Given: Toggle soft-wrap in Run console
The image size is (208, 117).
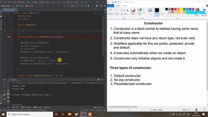Looking at the screenshot, I should 8,90.
